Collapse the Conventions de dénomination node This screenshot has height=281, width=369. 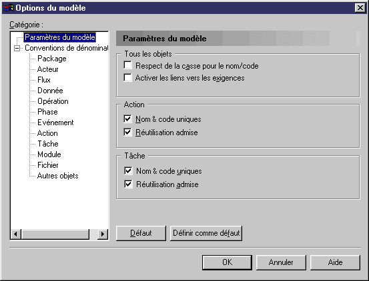17,48
